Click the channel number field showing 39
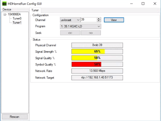 89,20
